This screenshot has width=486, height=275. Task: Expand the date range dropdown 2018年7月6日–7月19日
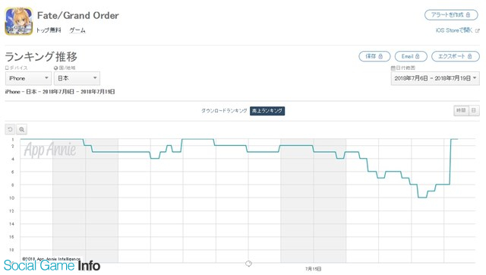pos(435,78)
